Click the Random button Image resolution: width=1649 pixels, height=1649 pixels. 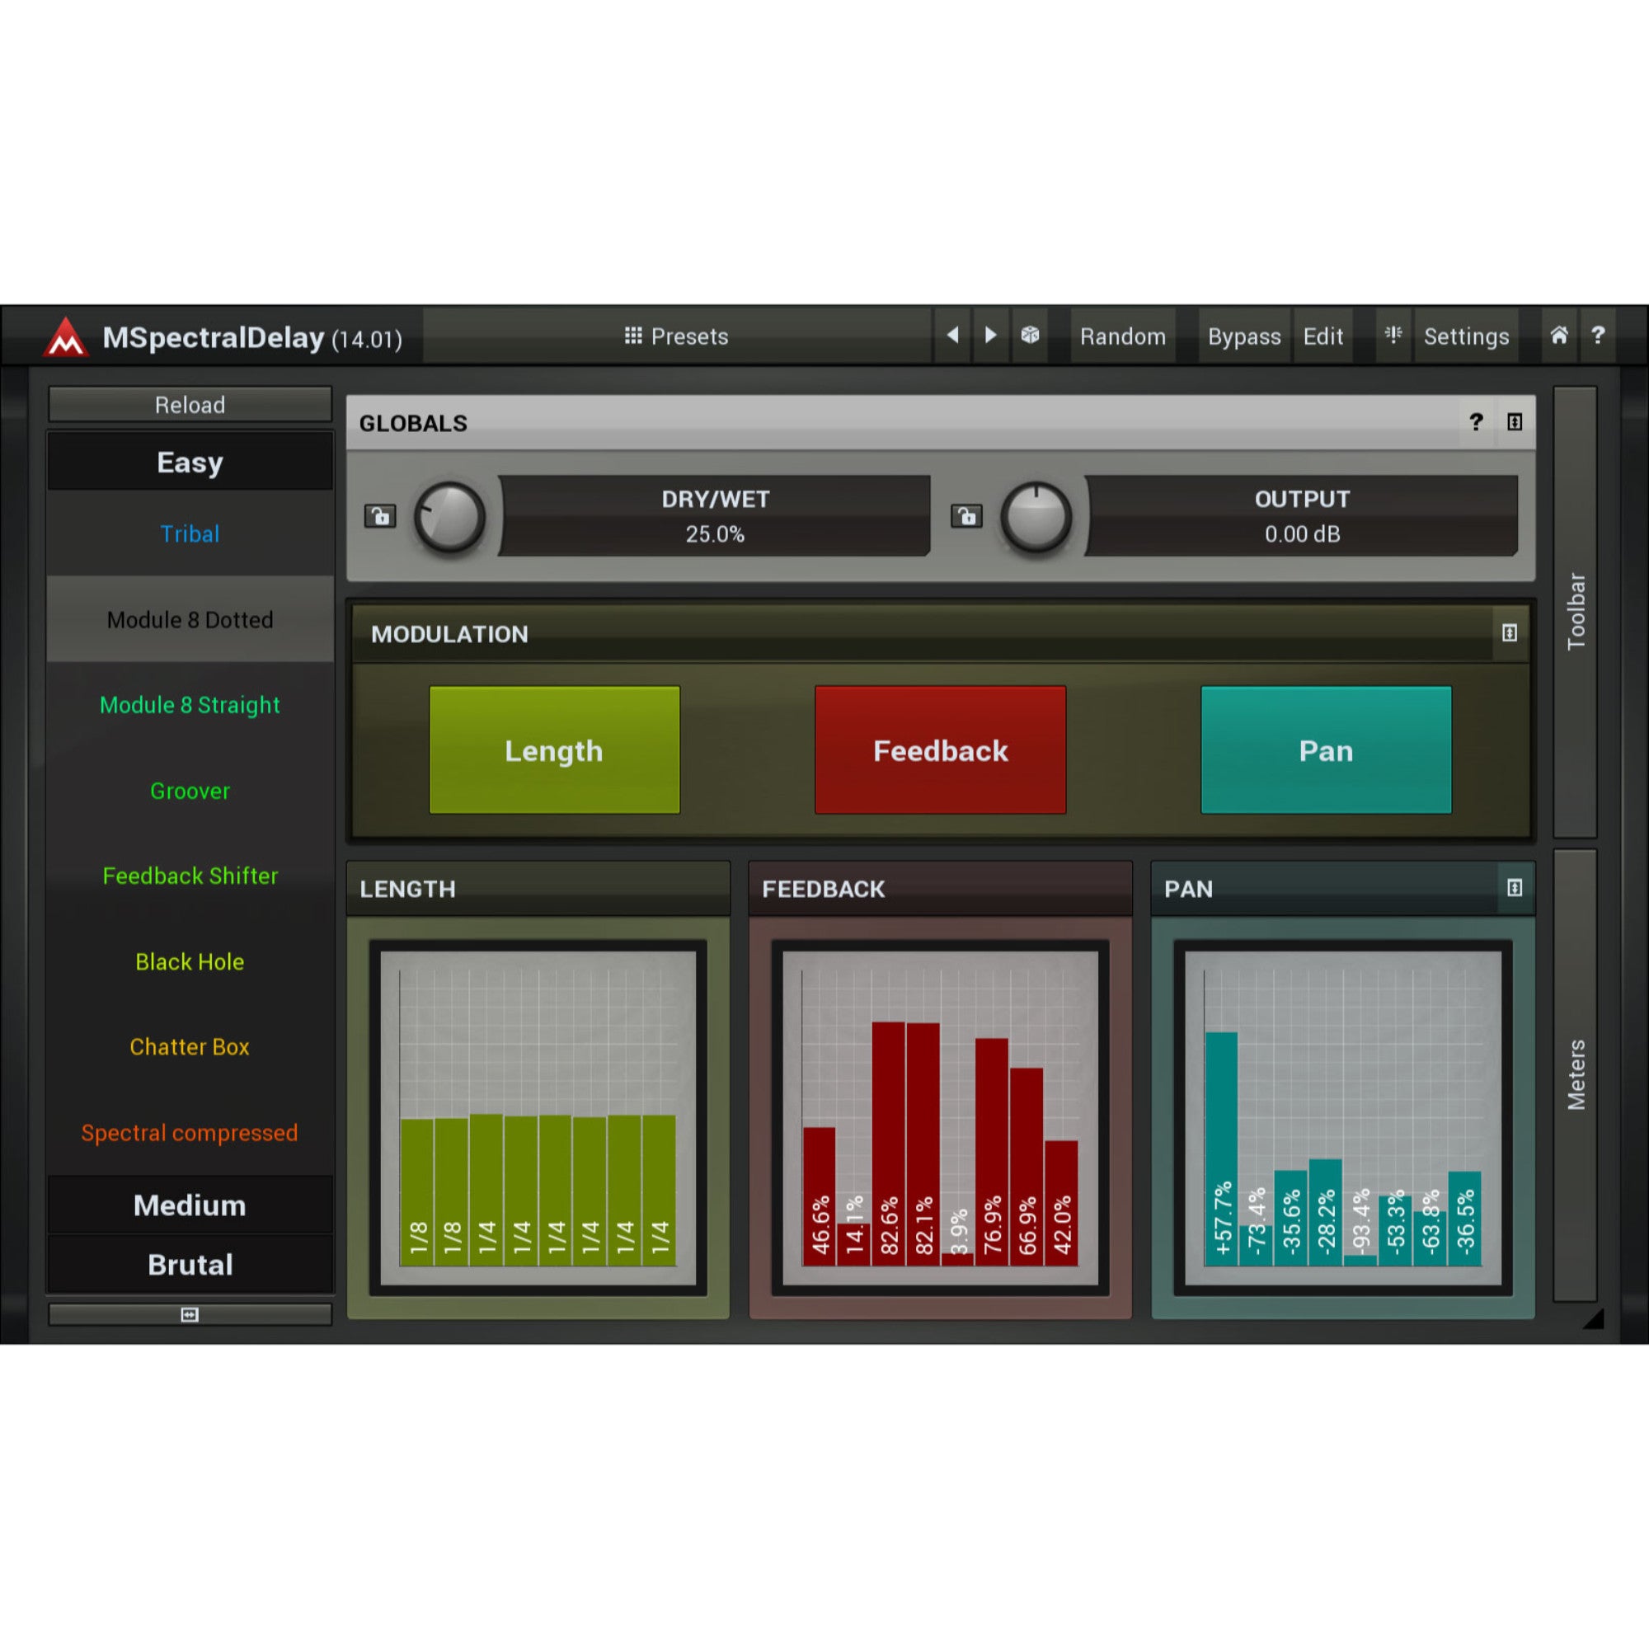1122,336
